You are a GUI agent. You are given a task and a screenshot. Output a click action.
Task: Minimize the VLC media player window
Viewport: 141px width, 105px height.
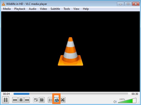pos(120,4)
